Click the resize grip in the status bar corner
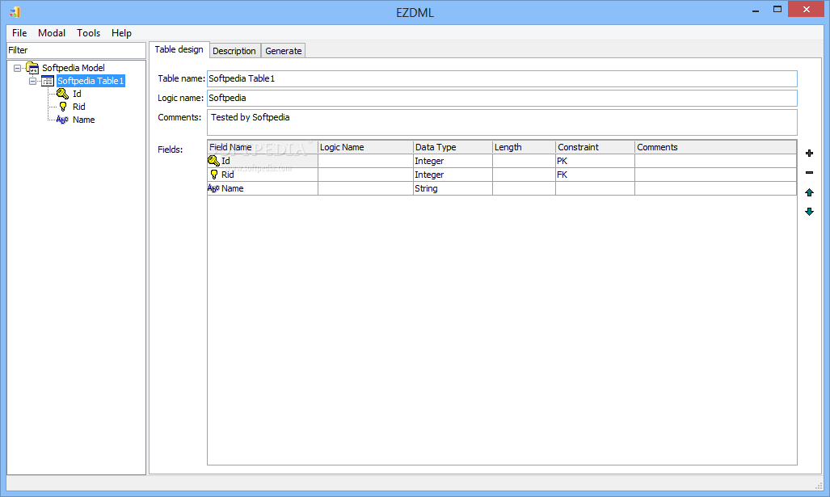This screenshot has width=830, height=497. coord(819,486)
